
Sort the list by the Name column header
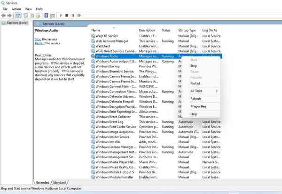tap(113, 30)
